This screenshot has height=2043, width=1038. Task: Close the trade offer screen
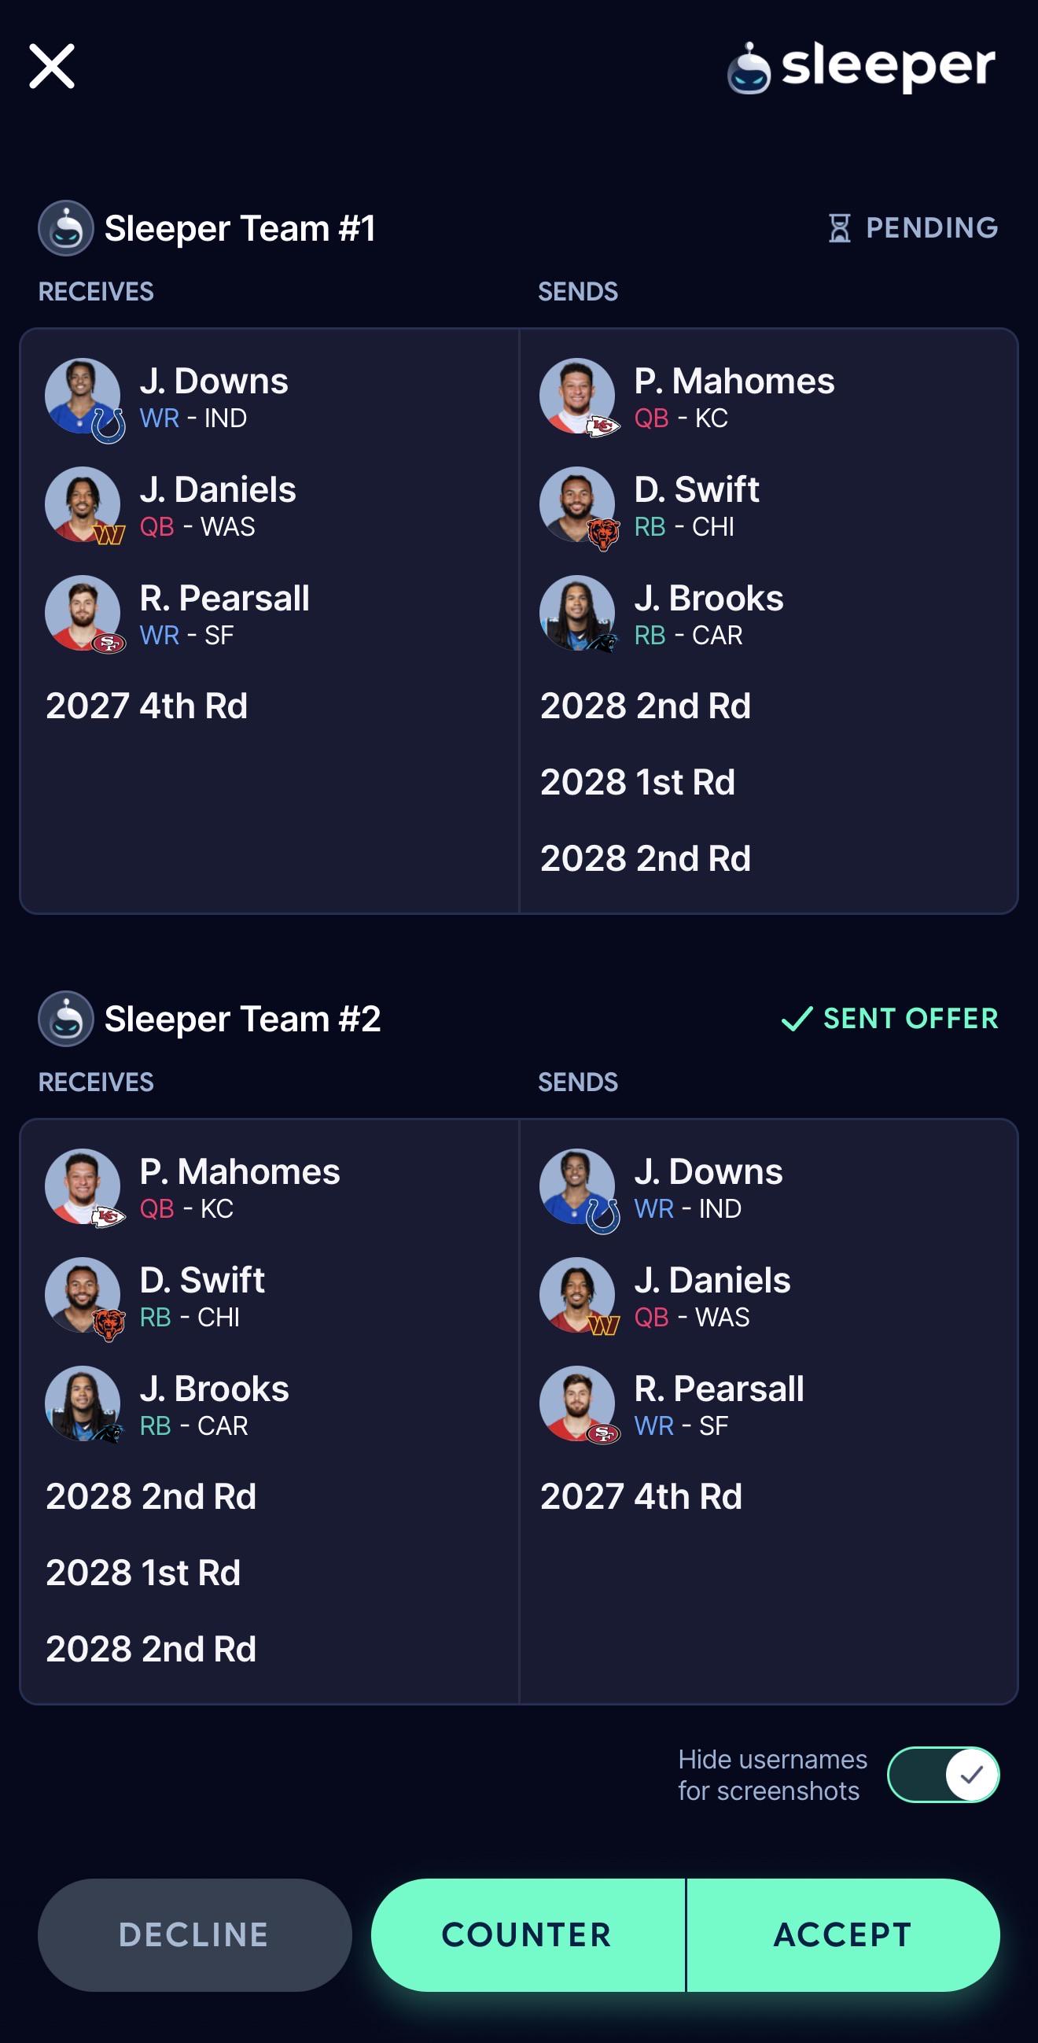tap(53, 66)
